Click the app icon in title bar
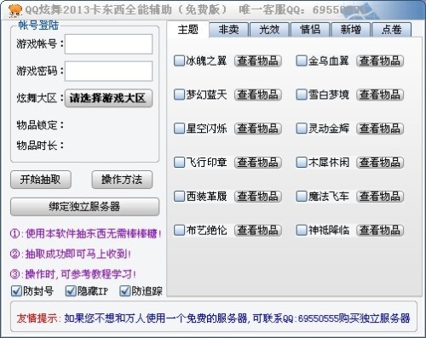The image size is (426, 338). point(15,10)
